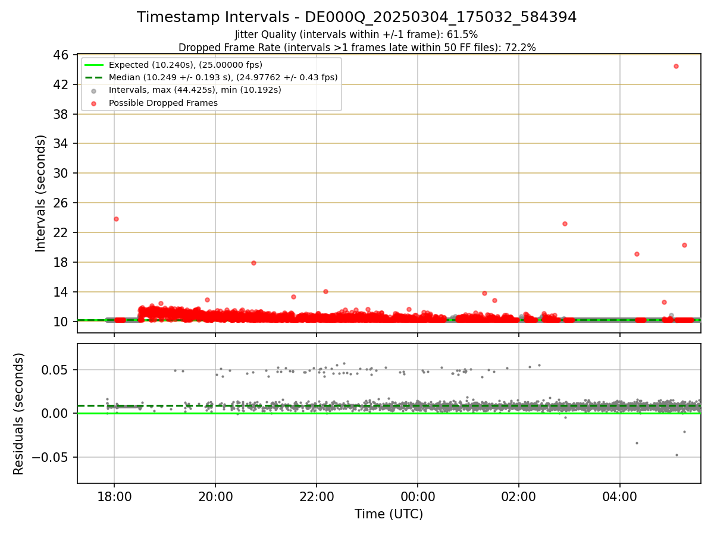Screen dimensions: 714x535
Task: Click the red dot marker in the legend
Action: point(93,103)
